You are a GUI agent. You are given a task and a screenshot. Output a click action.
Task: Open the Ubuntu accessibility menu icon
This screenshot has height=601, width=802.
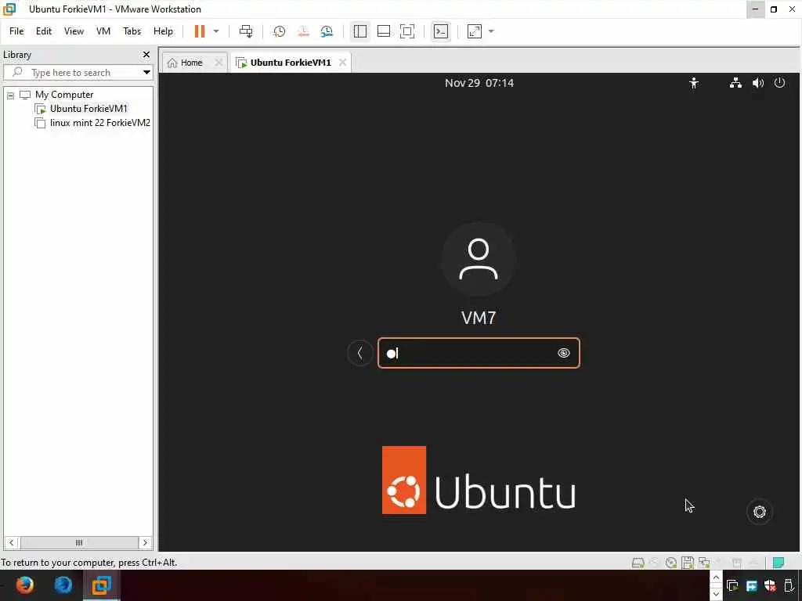tap(694, 83)
